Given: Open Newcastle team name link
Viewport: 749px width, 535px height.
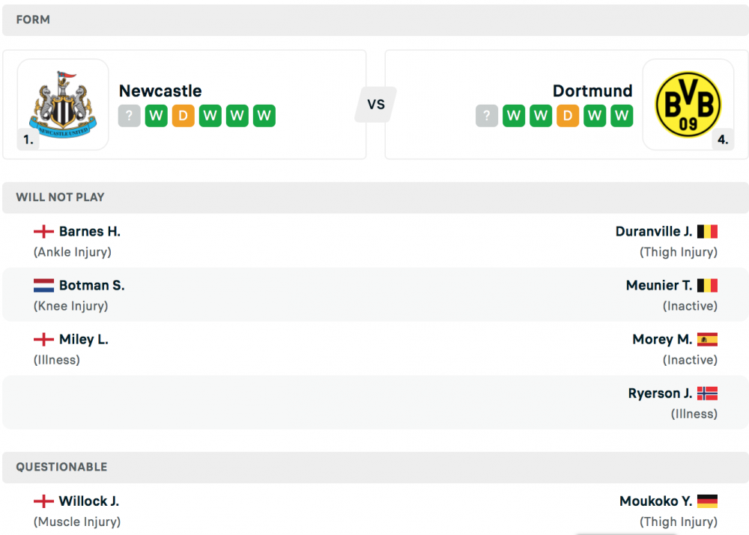Looking at the screenshot, I should tap(160, 91).
